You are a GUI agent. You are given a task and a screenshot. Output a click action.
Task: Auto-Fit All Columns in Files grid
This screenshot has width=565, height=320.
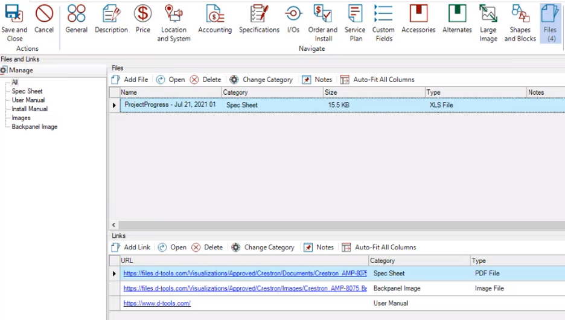pos(377,80)
